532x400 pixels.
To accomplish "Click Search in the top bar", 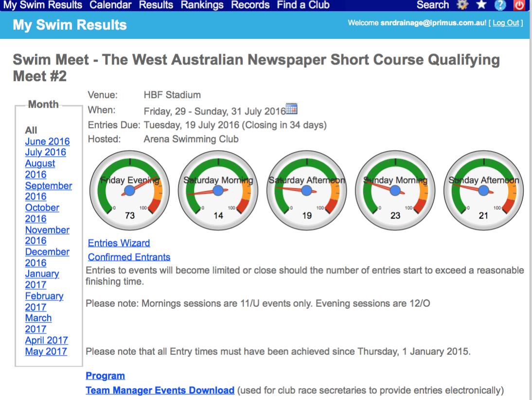I will coord(432,5).
